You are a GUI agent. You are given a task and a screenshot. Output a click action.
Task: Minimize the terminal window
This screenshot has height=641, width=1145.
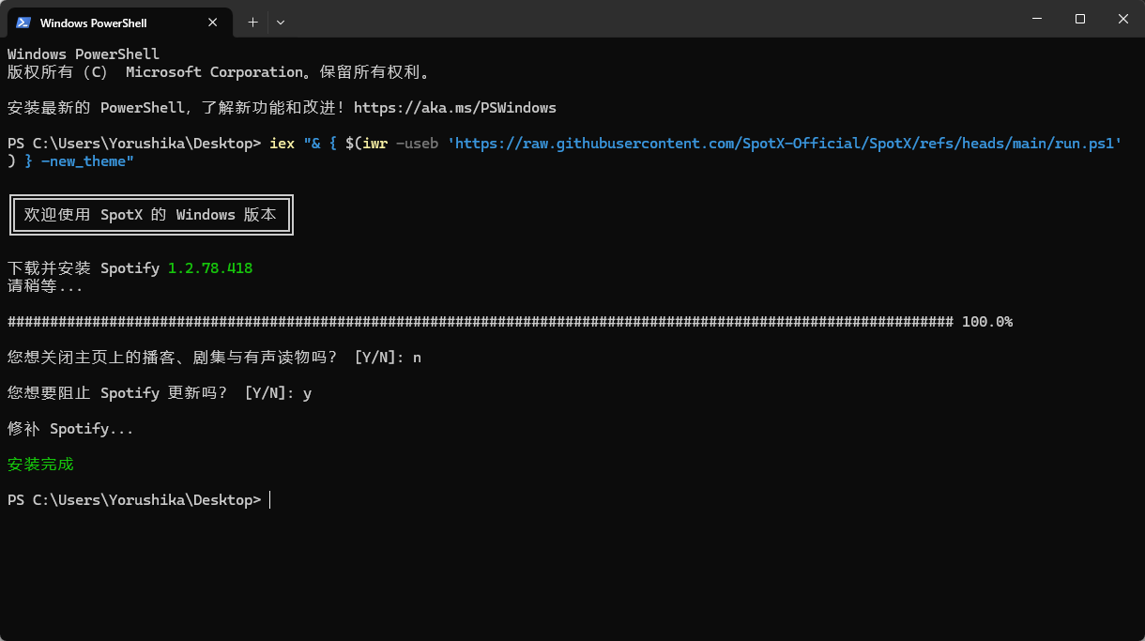1037,19
